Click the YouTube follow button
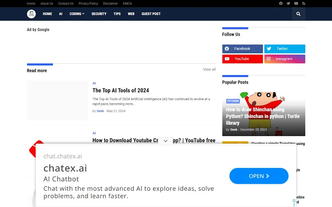The width and height of the screenshot is (332, 207). point(243,59)
